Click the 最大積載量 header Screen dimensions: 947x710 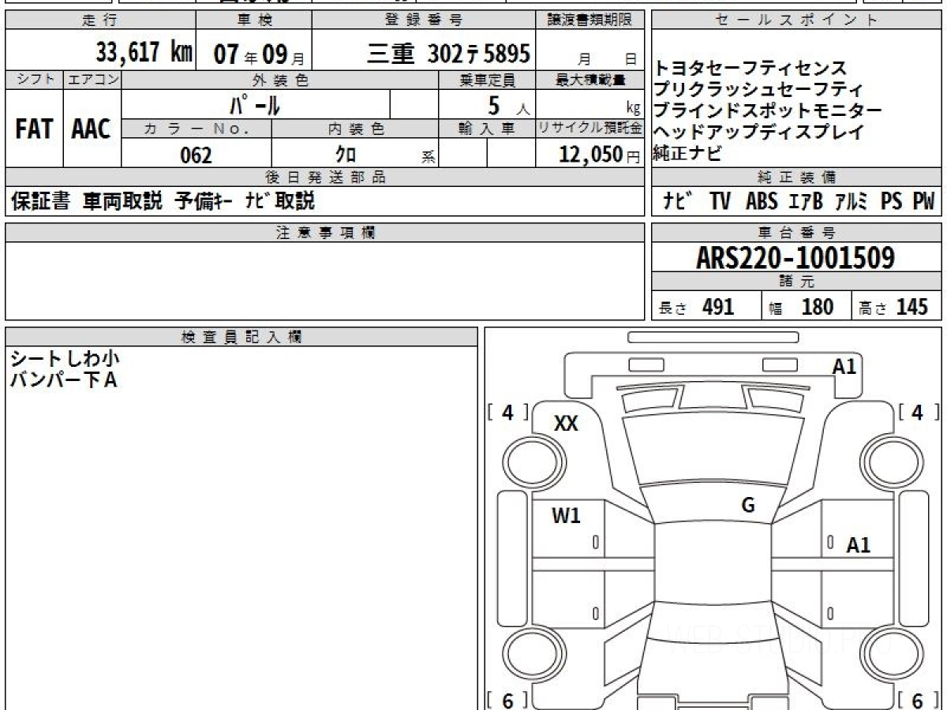click(590, 79)
